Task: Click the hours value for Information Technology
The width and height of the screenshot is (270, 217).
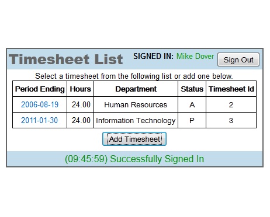Action: tap(80, 120)
